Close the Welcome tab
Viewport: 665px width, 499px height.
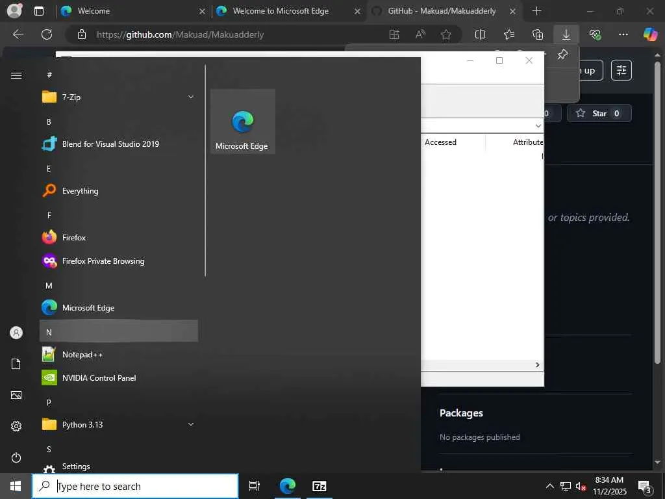pyautogui.click(x=203, y=12)
